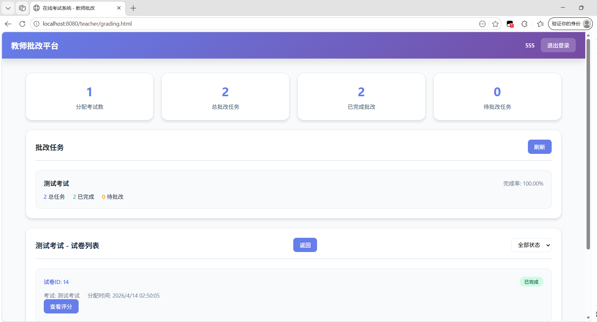The image size is (597, 322).
Task: Reload the page with refresh icon
Action: (x=22, y=24)
